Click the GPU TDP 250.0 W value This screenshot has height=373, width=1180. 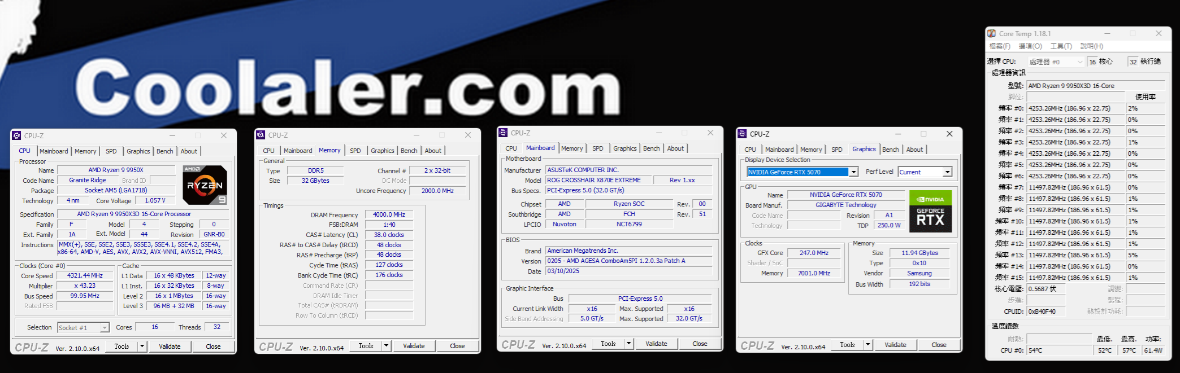pyautogui.click(x=889, y=225)
